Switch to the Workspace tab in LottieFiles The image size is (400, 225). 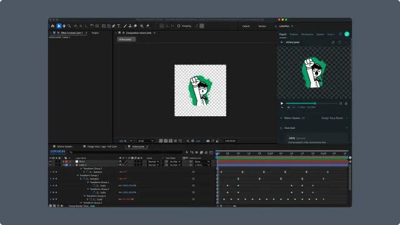307,34
